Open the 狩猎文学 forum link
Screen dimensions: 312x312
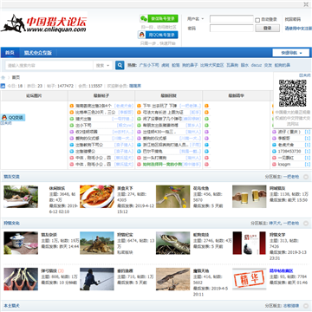(277, 235)
